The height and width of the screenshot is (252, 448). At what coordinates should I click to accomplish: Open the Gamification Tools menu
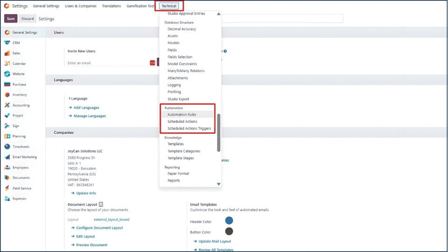pyautogui.click(x=140, y=6)
